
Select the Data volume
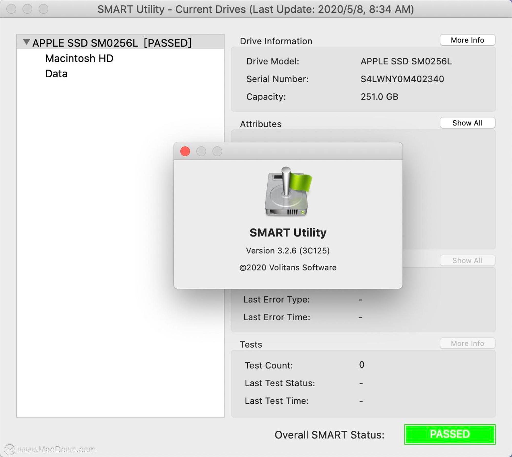56,74
